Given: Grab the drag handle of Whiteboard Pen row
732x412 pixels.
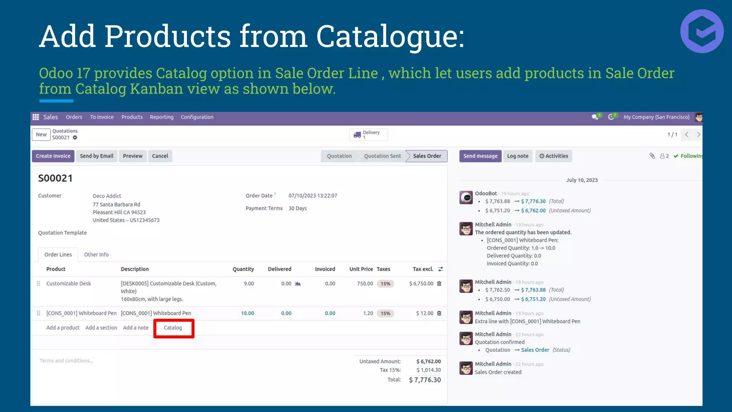Looking at the screenshot, I should tap(38, 313).
